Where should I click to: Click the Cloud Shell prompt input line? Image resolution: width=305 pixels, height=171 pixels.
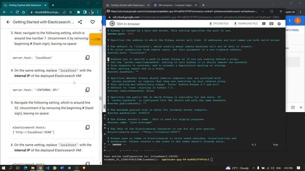coord(158,160)
